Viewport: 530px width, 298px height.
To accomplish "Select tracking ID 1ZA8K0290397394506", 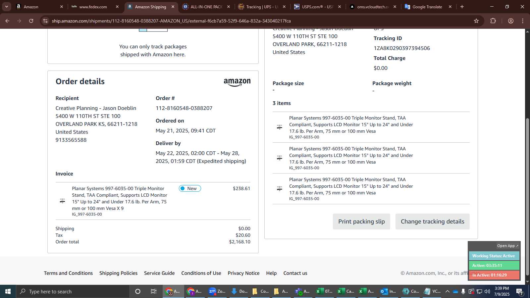I will pyautogui.click(x=402, y=48).
